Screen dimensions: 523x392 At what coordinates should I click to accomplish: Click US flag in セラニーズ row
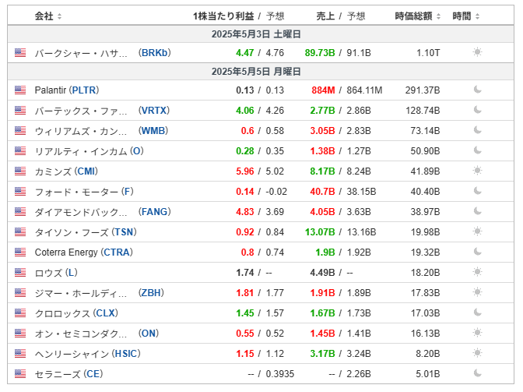tap(20, 373)
